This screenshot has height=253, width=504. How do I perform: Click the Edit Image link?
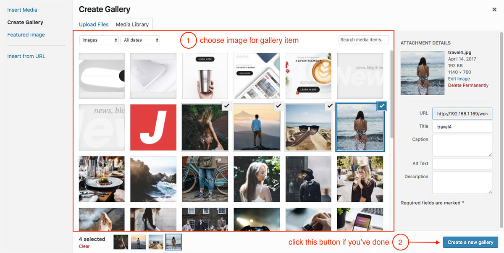(459, 78)
